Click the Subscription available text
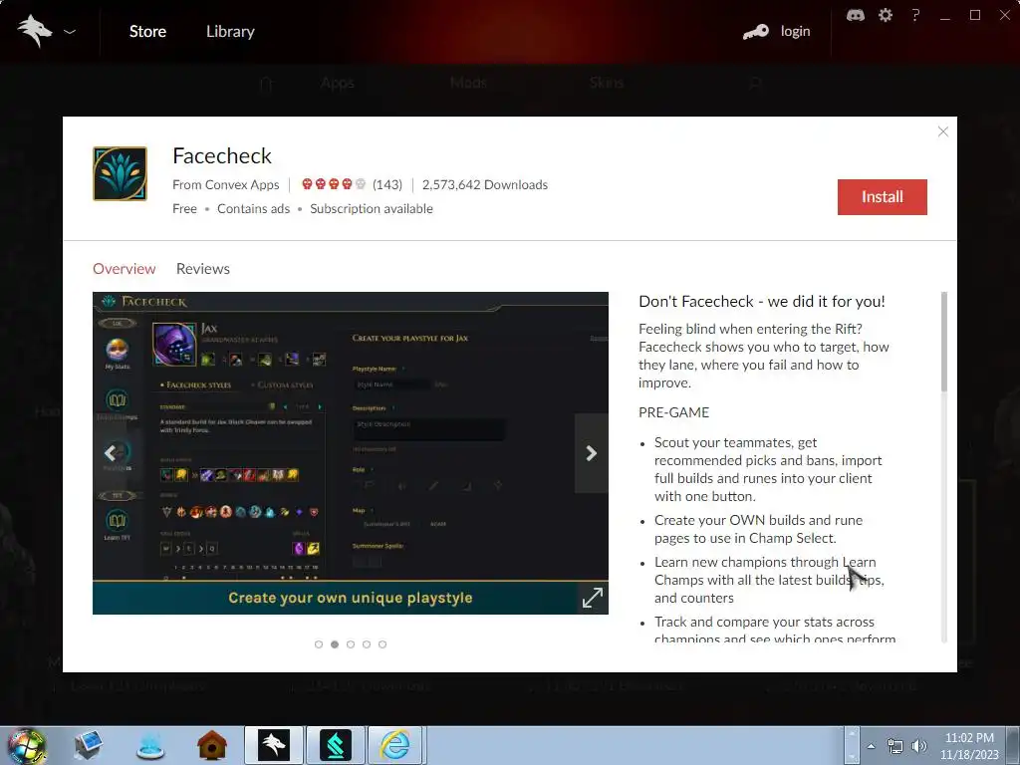The image size is (1020, 765). pyautogui.click(x=372, y=209)
